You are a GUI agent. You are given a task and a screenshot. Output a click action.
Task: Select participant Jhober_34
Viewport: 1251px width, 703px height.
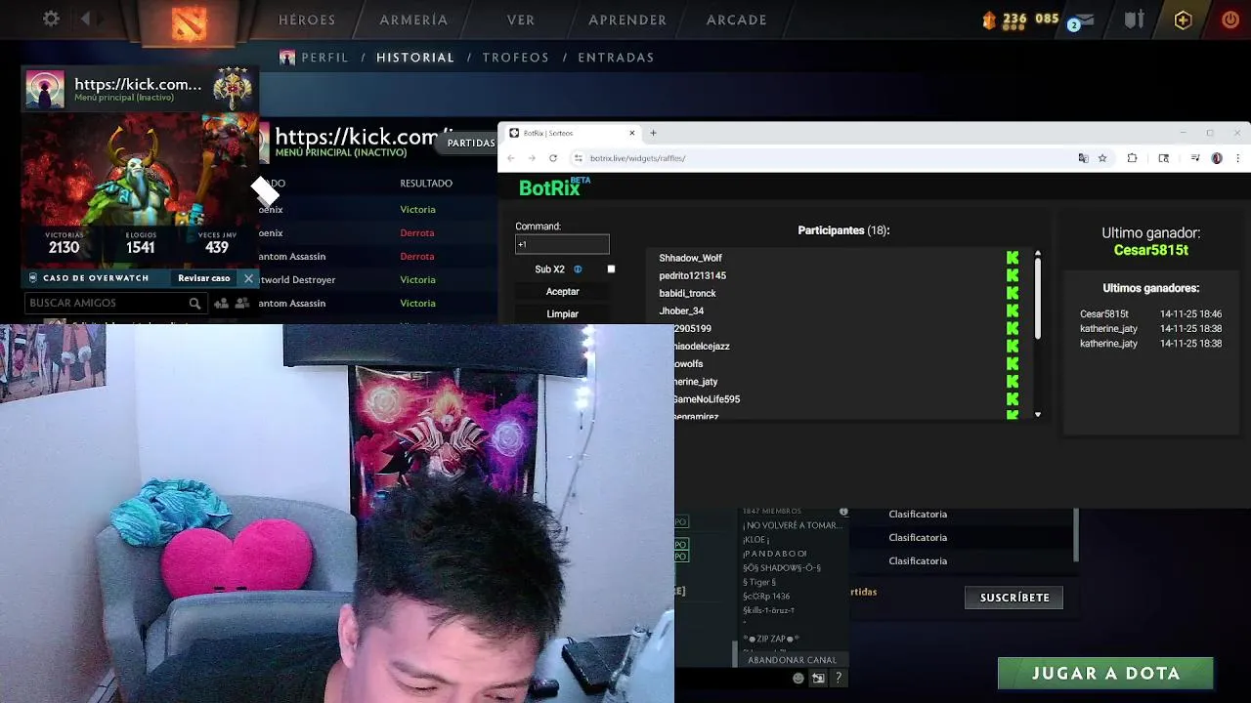click(x=681, y=310)
